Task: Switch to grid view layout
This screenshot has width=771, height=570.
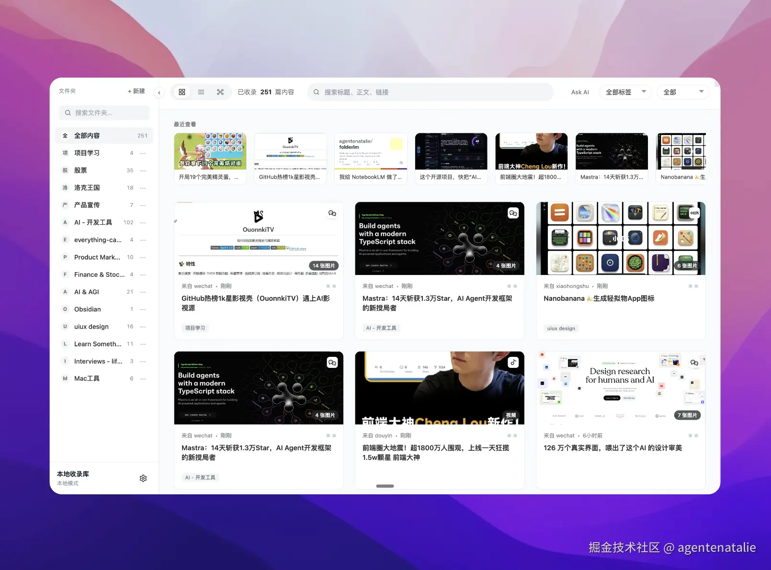Action: click(182, 92)
